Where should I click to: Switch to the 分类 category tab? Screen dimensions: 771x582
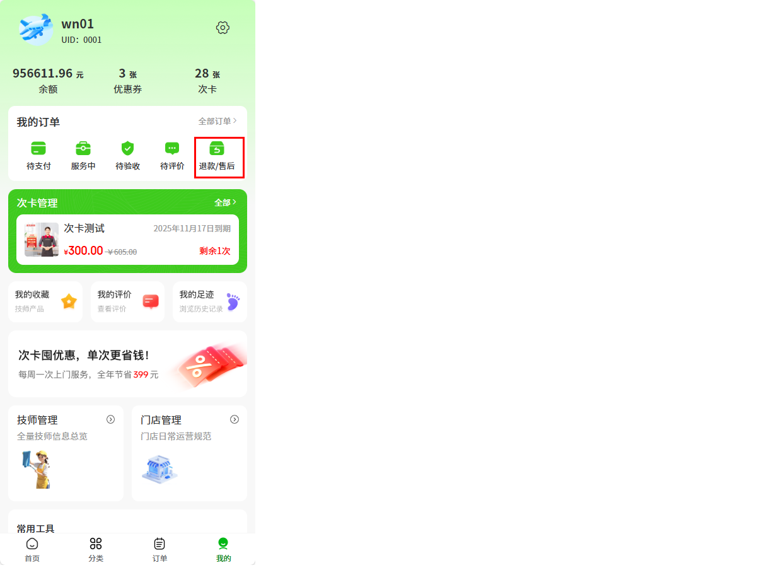pos(96,550)
